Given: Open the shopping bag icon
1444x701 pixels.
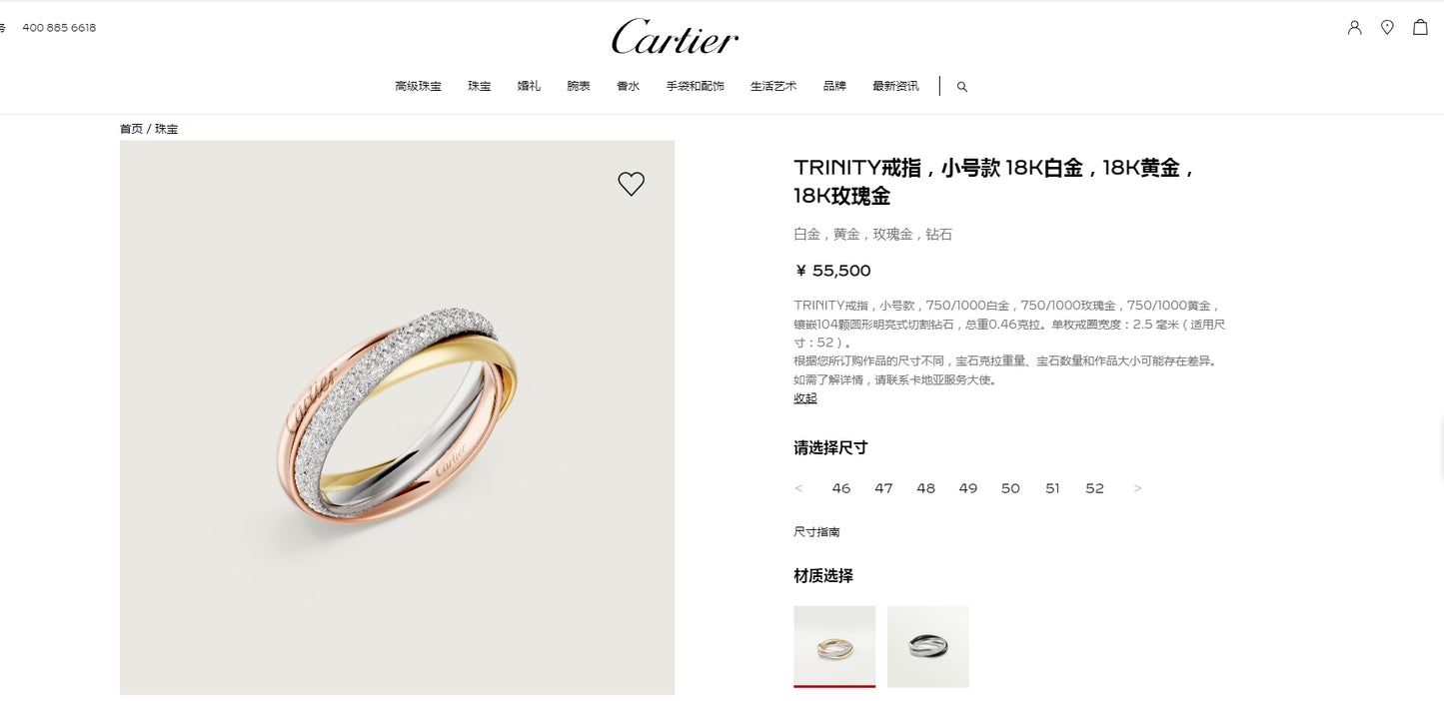Looking at the screenshot, I should [1420, 28].
